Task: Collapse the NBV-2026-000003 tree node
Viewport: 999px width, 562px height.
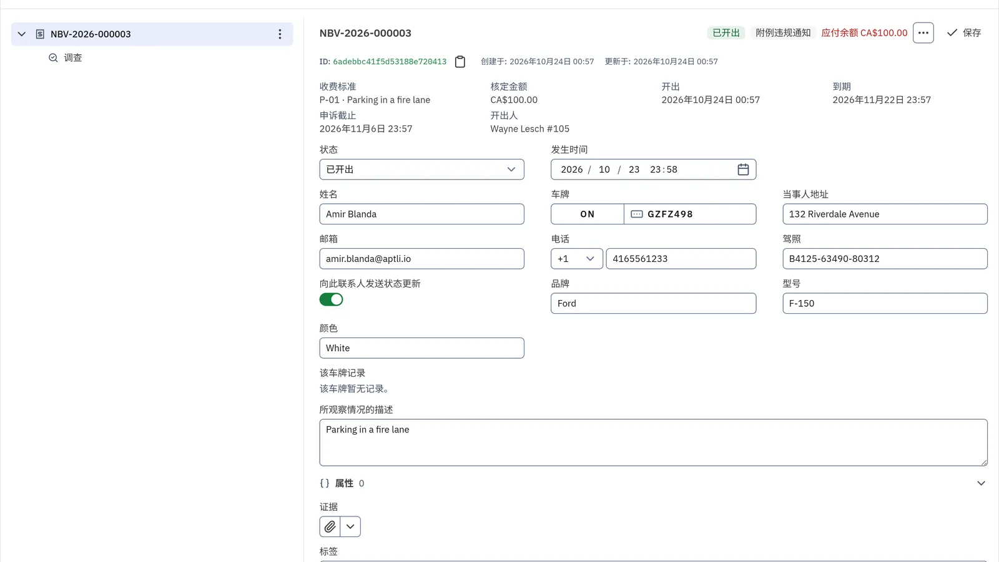Action: (22, 34)
